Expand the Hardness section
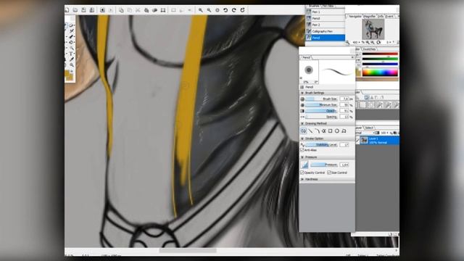464x261 pixels. [302, 179]
